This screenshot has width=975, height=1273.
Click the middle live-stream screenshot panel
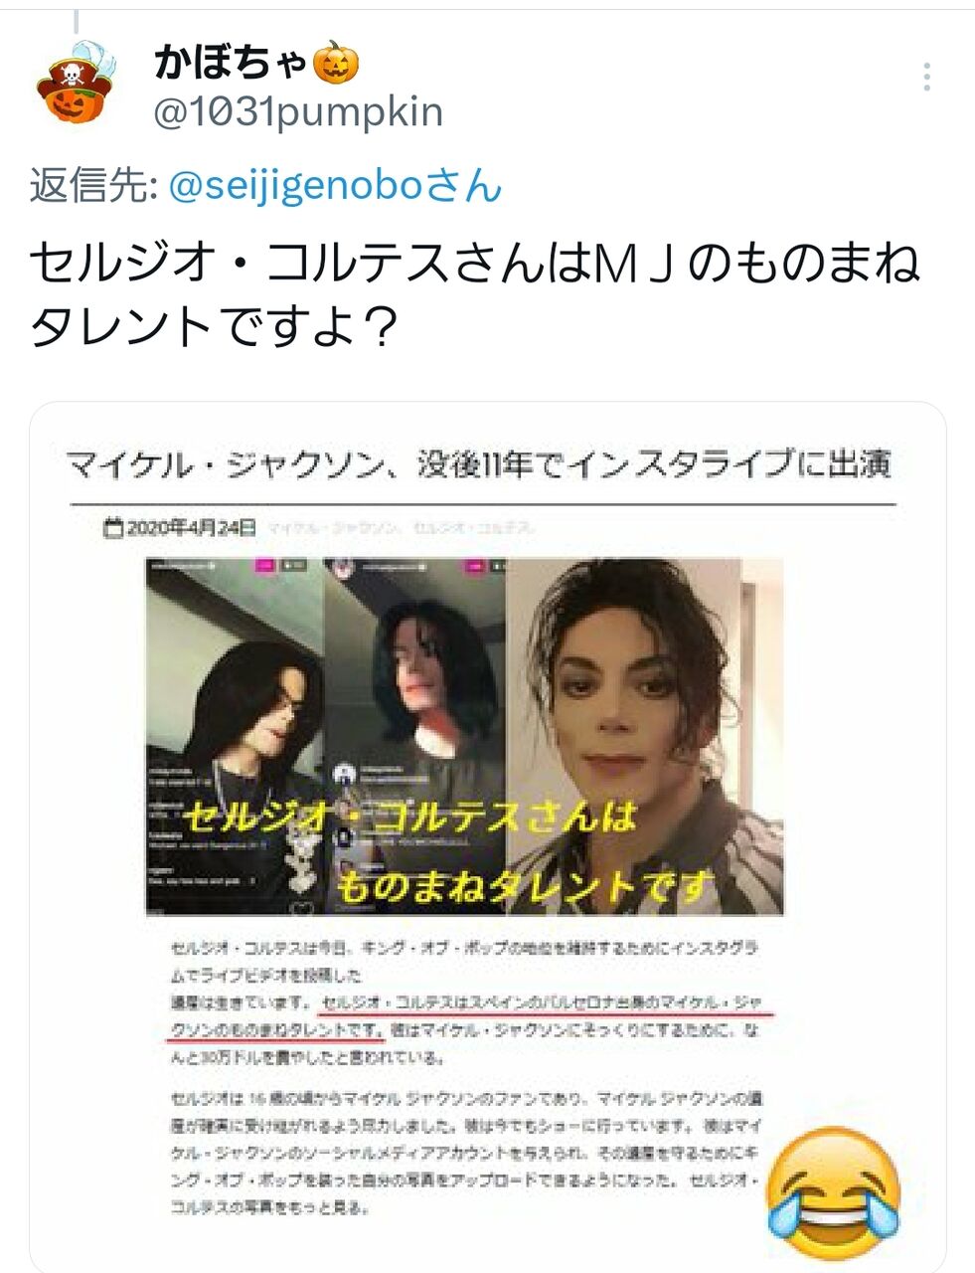click(415, 736)
